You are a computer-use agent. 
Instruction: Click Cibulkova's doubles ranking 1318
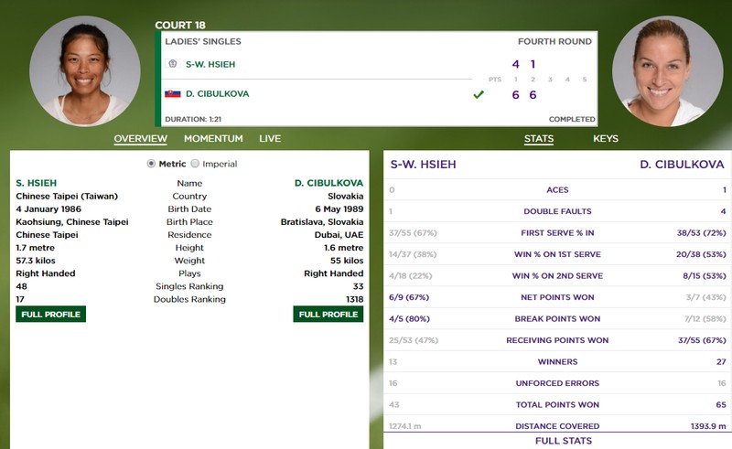[x=355, y=299]
